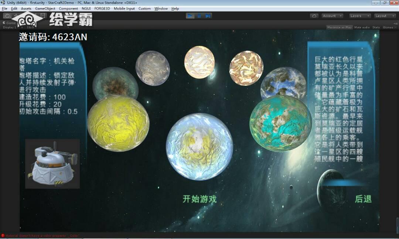
Task: Select the pale cream planet at top center
Action: pyautogui.click(x=199, y=62)
